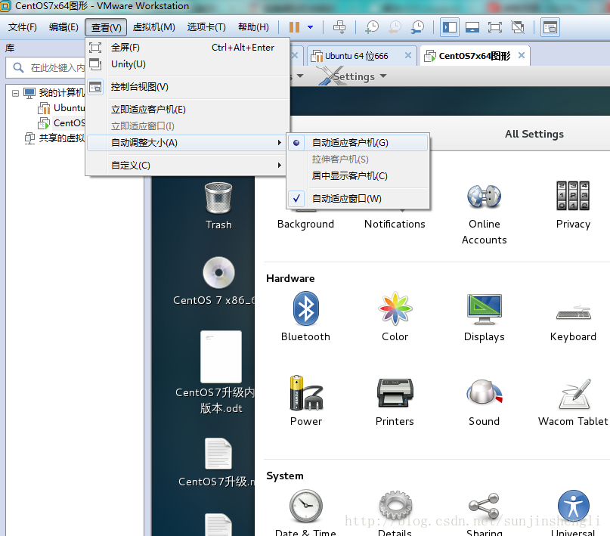This screenshot has width=610, height=536.
Task: Expand the 自定义(C) submenu
Action: [x=188, y=166]
